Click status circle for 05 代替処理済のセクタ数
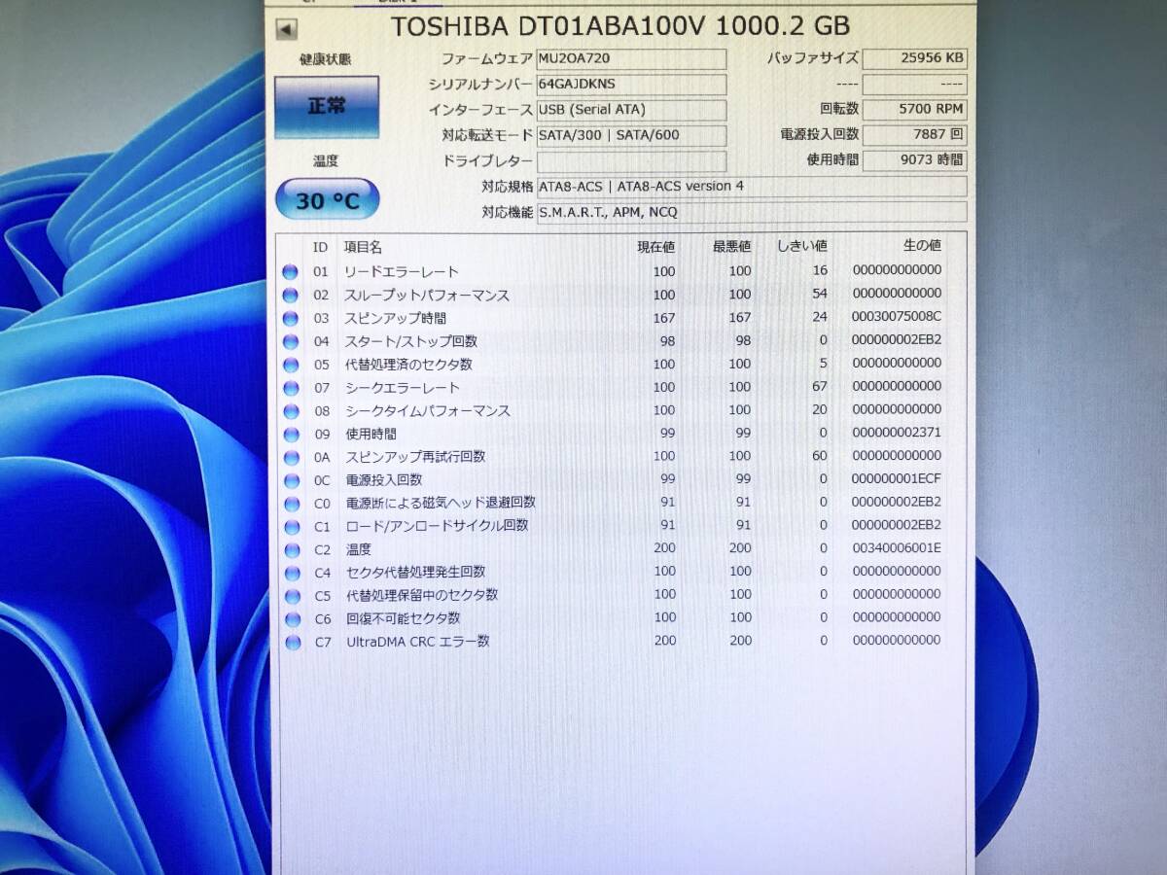1167x875 pixels. (x=290, y=365)
